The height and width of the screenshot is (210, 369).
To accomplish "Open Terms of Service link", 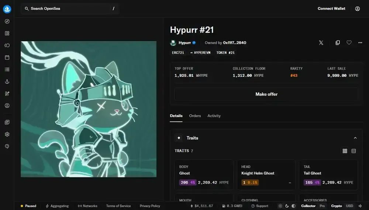I will (118, 206).
